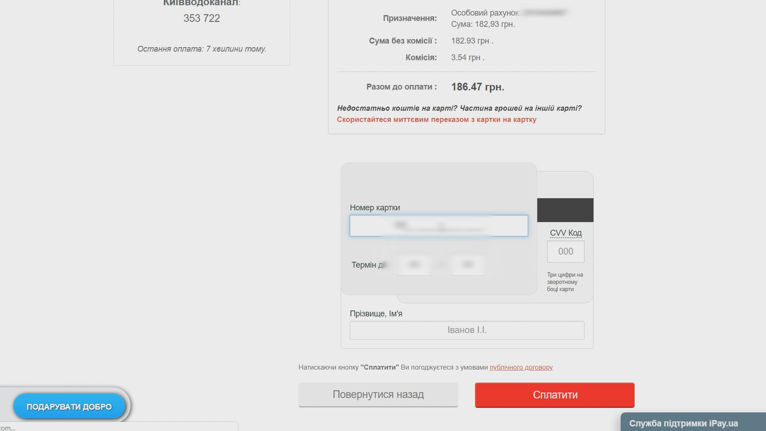Screen dimensions: 766x431
Task: Click the CVV code input box
Action: click(x=565, y=251)
